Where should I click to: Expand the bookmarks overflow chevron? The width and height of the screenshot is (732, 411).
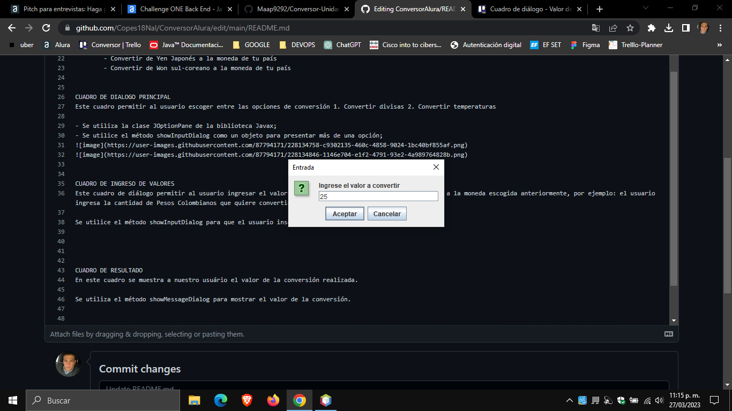click(x=719, y=45)
